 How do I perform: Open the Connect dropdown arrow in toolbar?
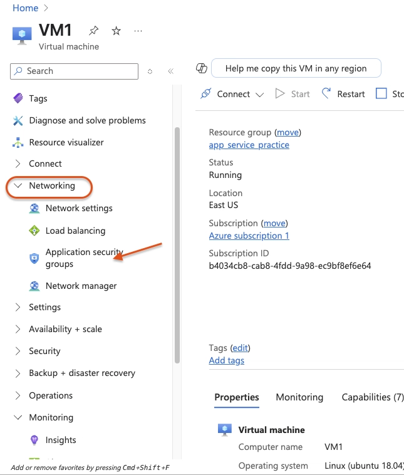point(259,95)
